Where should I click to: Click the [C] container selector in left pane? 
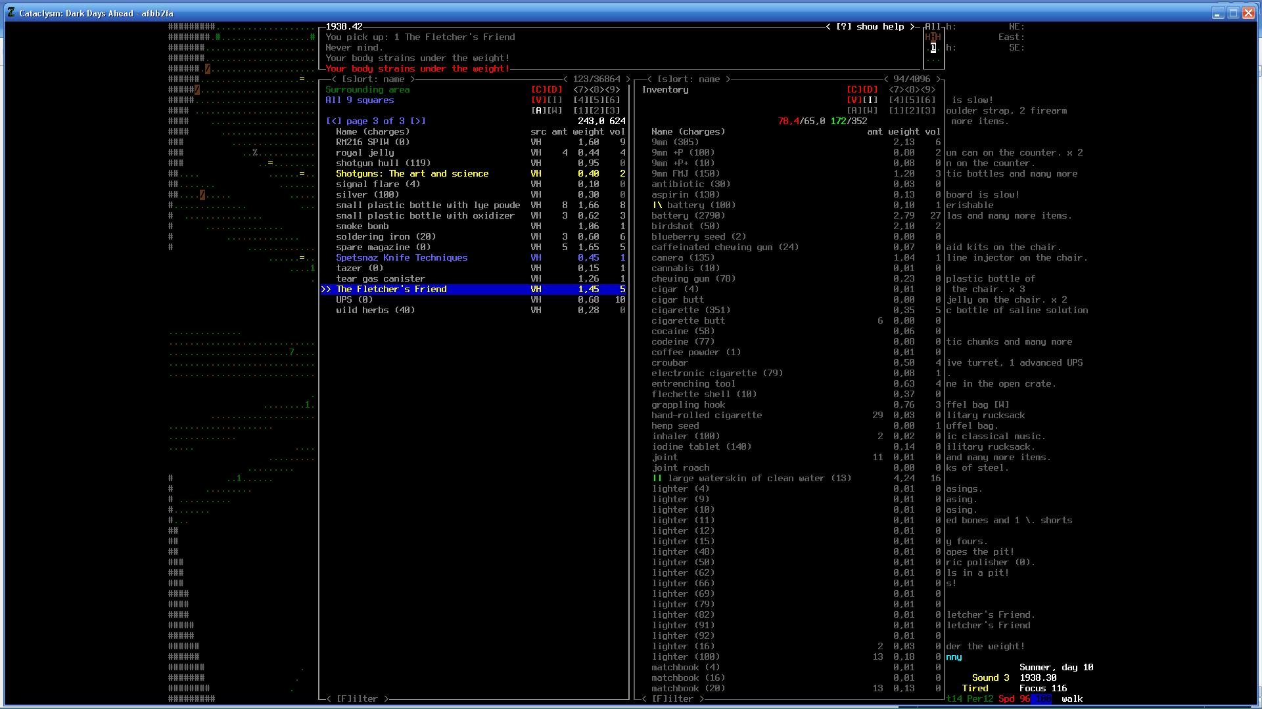(538, 90)
